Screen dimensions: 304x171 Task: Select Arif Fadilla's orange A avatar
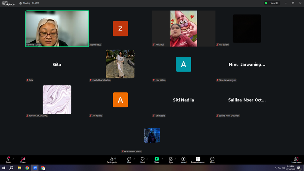click(120, 100)
